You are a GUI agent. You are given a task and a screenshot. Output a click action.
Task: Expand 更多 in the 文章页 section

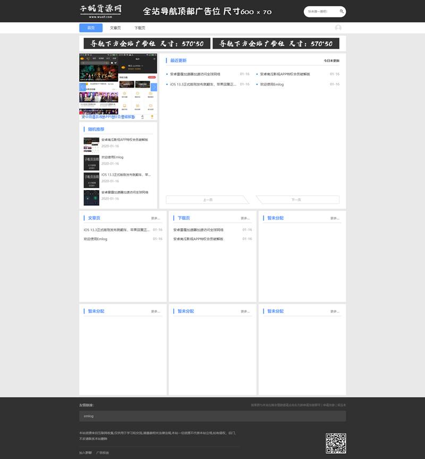click(156, 218)
